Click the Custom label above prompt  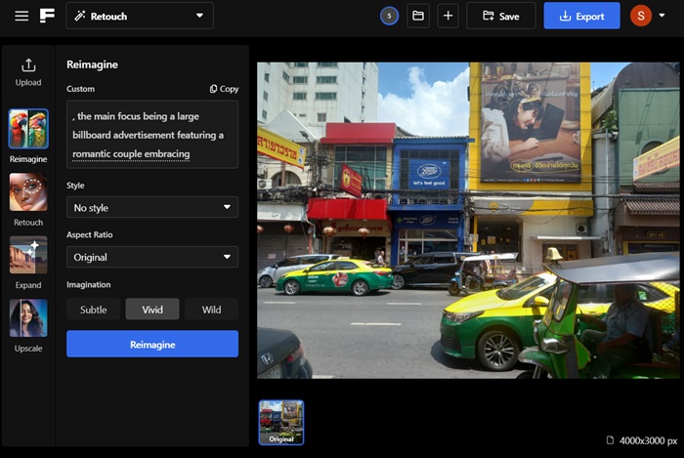(x=80, y=89)
